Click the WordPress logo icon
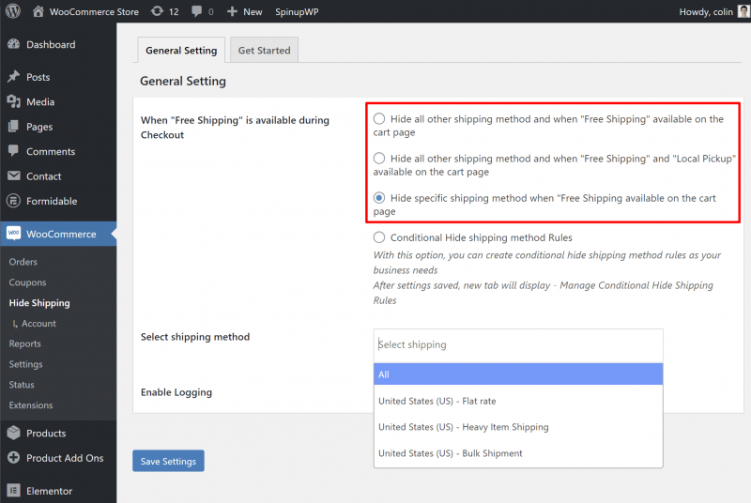The width and height of the screenshot is (751, 503). (x=13, y=11)
